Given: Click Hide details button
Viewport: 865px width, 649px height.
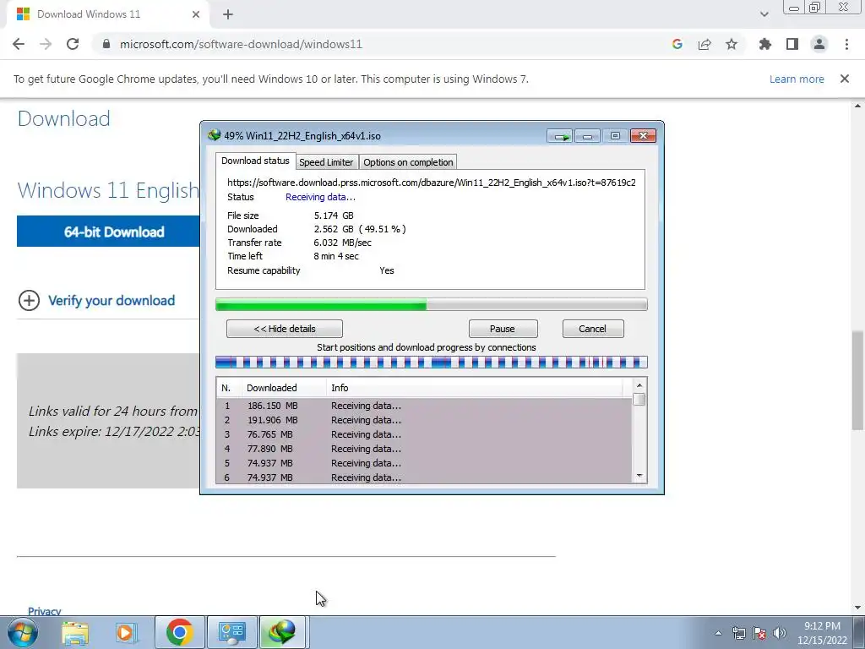Looking at the screenshot, I should 284,329.
